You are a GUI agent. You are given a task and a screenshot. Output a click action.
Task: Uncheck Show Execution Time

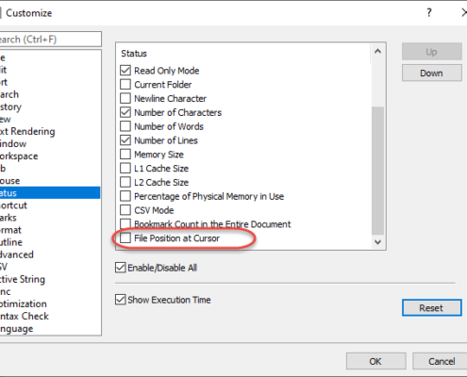pos(121,300)
